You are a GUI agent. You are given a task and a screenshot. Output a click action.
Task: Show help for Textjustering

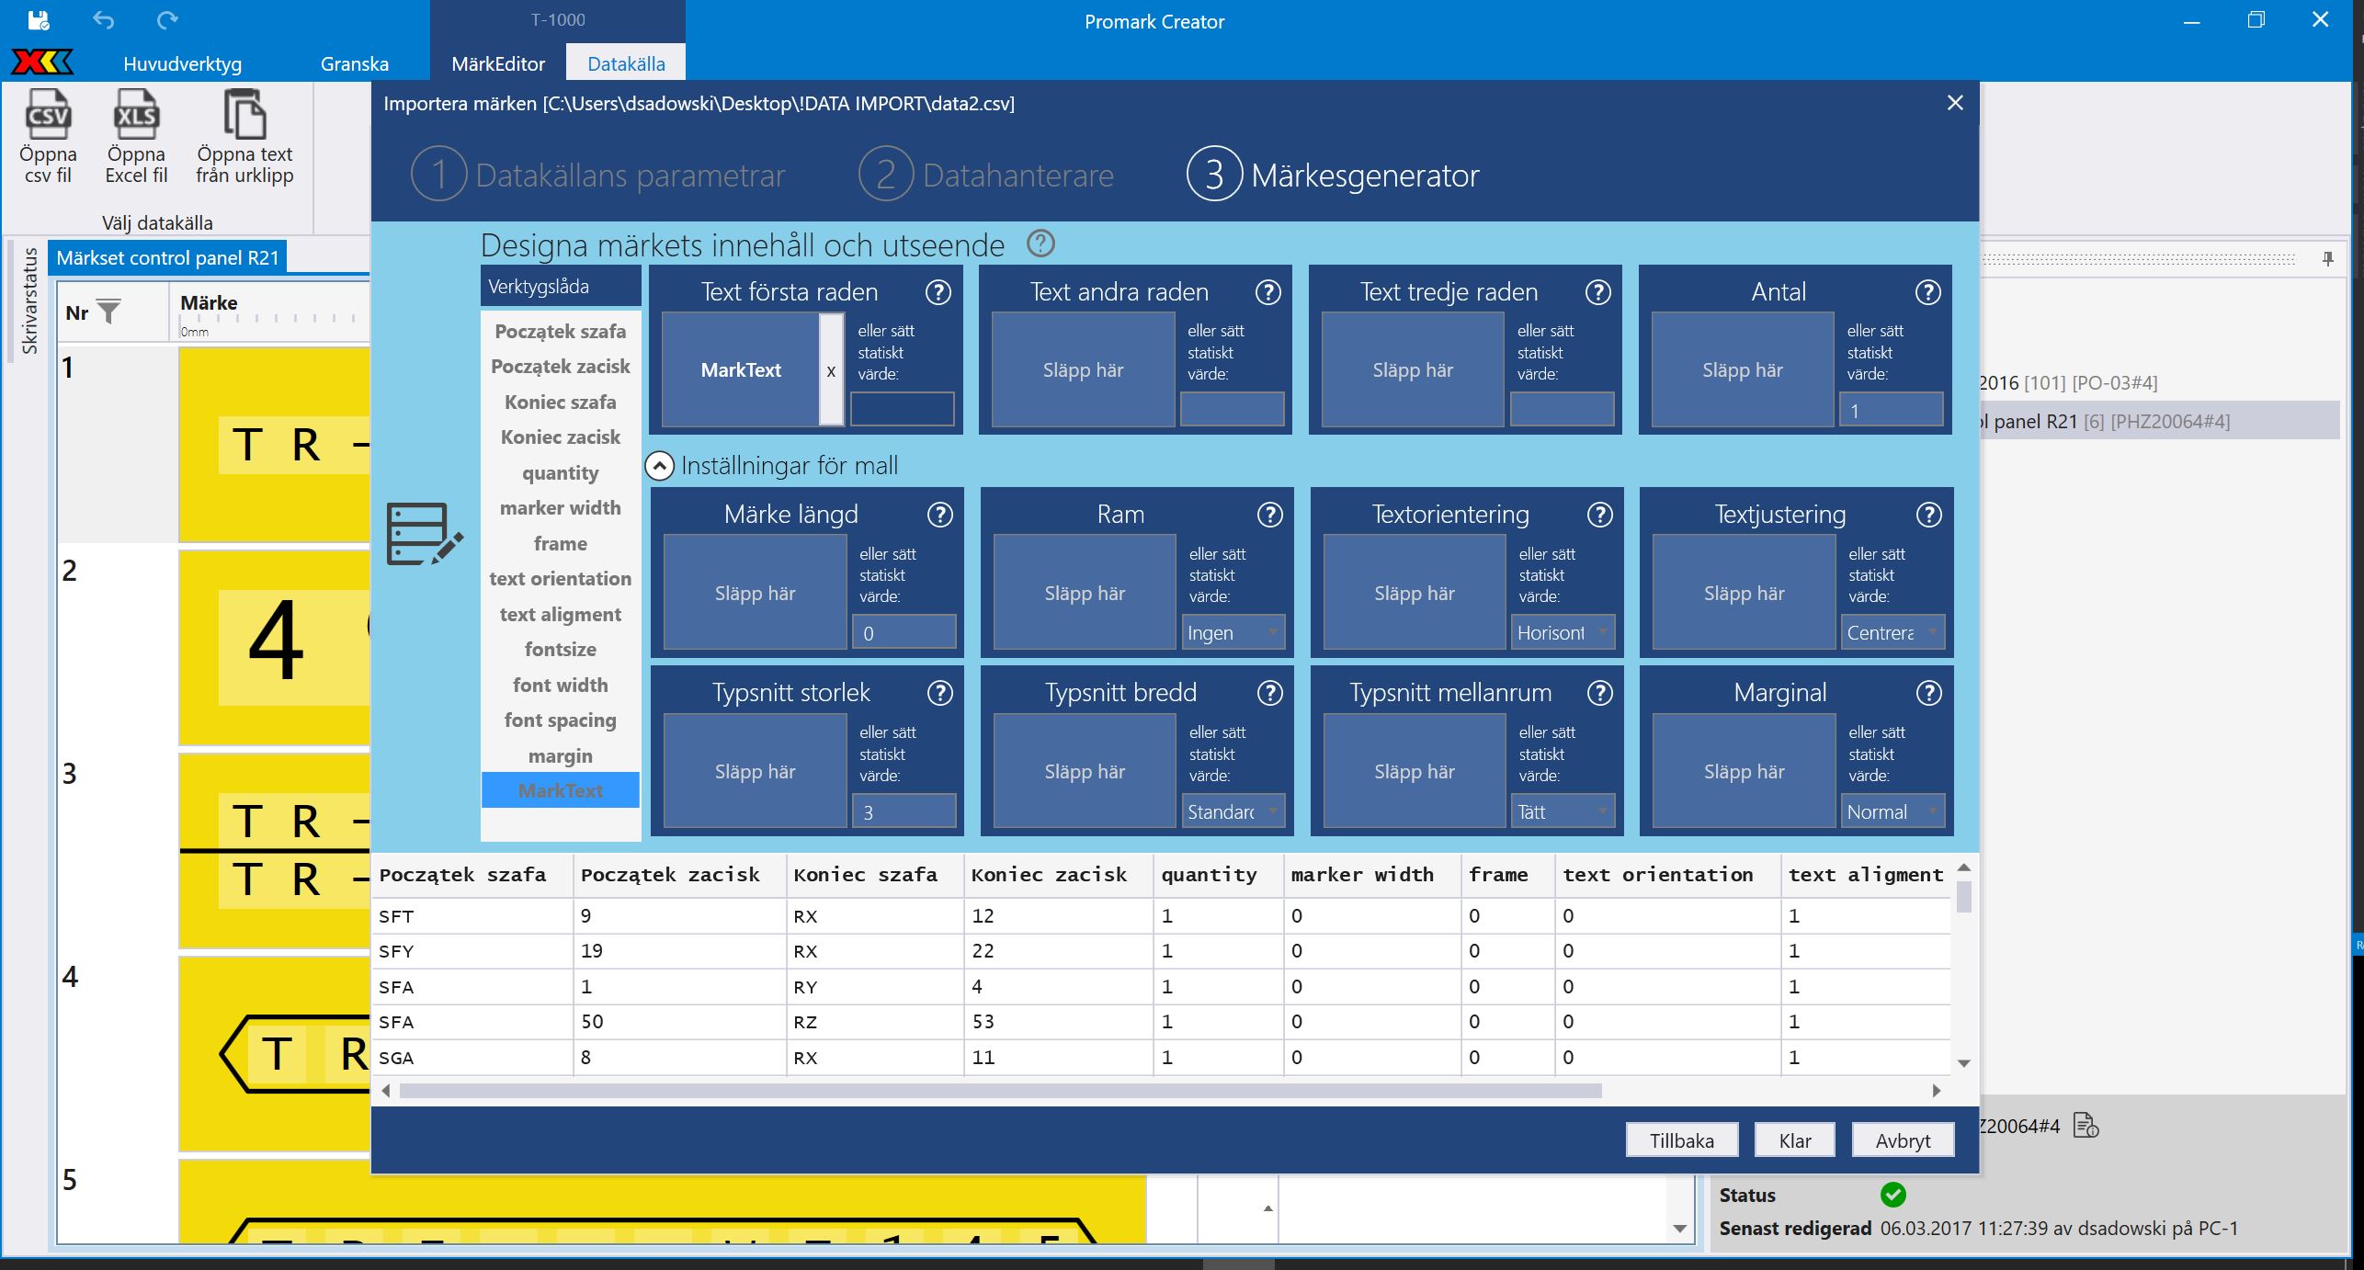pos(1928,515)
